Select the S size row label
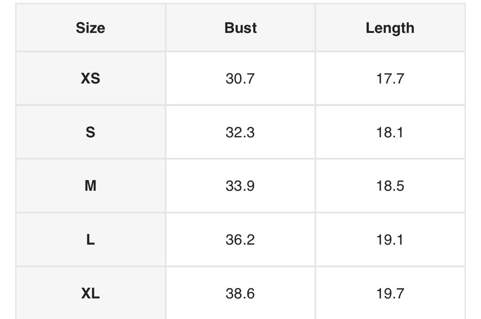The image size is (481, 319). 90,132
